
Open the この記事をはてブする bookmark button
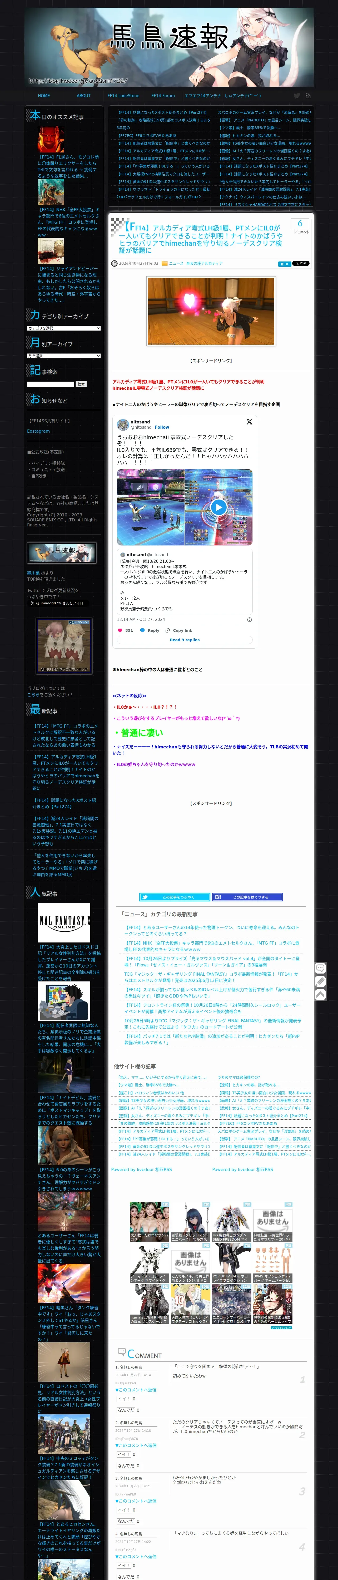(x=247, y=897)
